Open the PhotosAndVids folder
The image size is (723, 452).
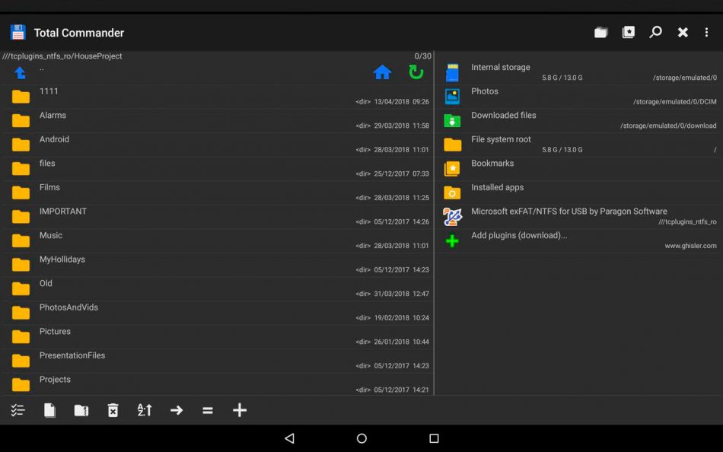(218, 312)
